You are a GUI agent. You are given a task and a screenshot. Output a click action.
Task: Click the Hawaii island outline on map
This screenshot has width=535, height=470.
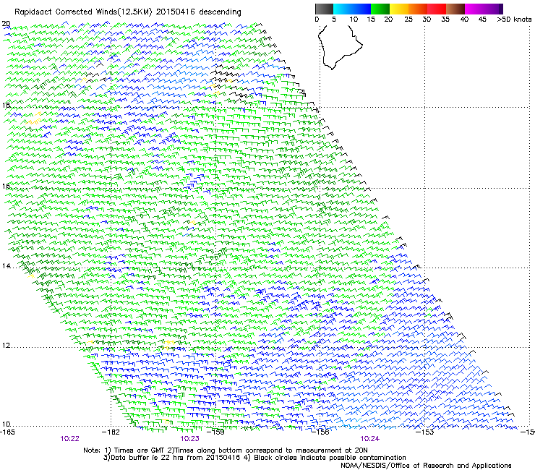(340, 47)
